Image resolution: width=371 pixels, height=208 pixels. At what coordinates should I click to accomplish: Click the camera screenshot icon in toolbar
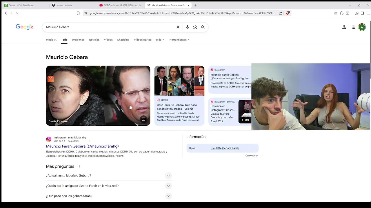pyautogui.click(x=336, y=13)
